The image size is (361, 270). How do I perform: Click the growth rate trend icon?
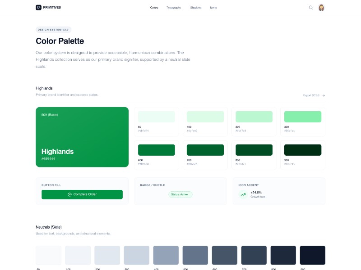[243, 194]
